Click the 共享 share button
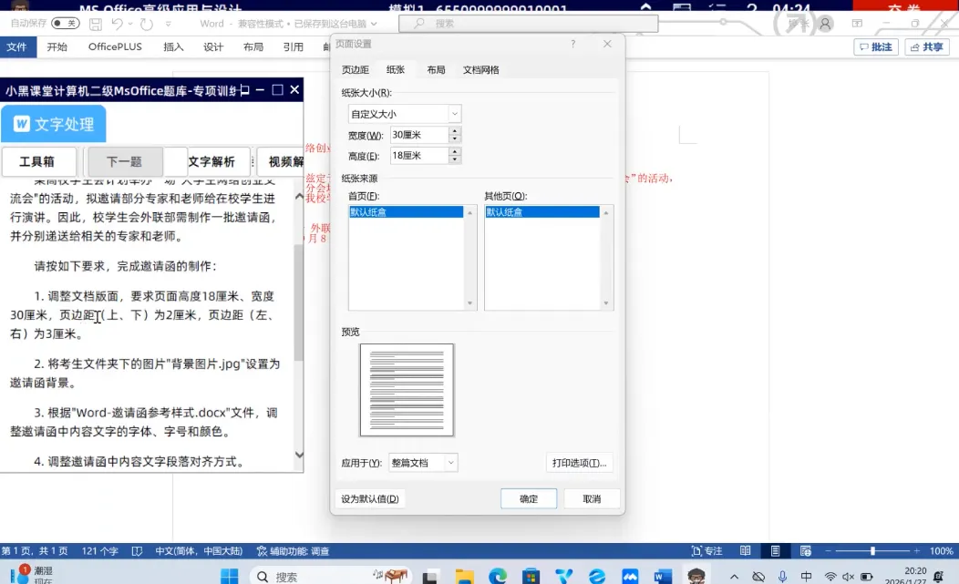This screenshot has height=584, width=959. click(927, 47)
